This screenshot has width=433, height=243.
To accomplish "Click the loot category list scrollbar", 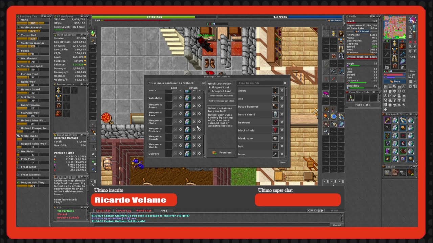I will [204, 123].
